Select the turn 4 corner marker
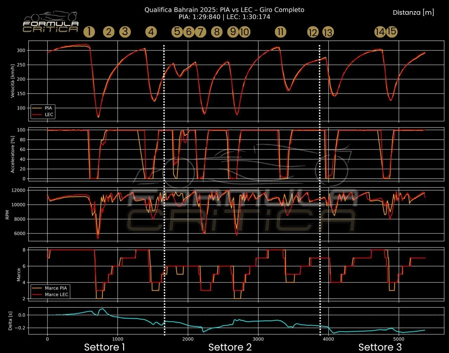The width and height of the screenshot is (449, 353). pyautogui.click(x=151, y=32)
